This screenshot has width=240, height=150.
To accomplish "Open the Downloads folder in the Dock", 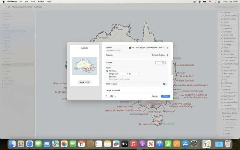I will tap(219, 144).
